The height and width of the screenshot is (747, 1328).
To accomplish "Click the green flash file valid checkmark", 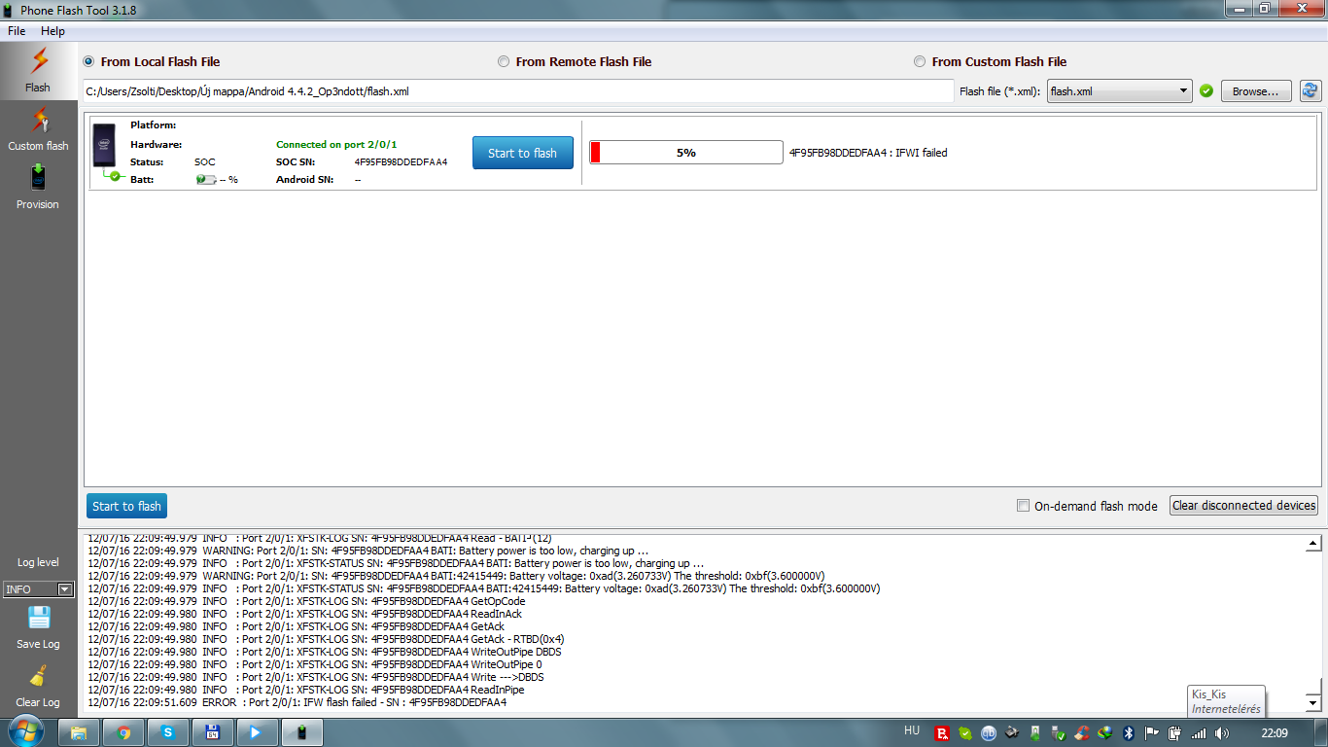I will (1206, 90).
